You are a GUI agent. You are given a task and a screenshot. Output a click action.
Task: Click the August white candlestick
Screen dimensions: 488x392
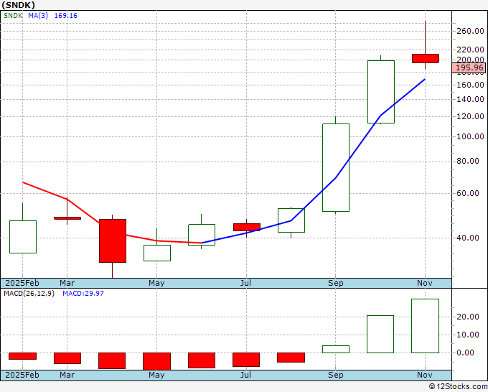[x=291, y=220]
